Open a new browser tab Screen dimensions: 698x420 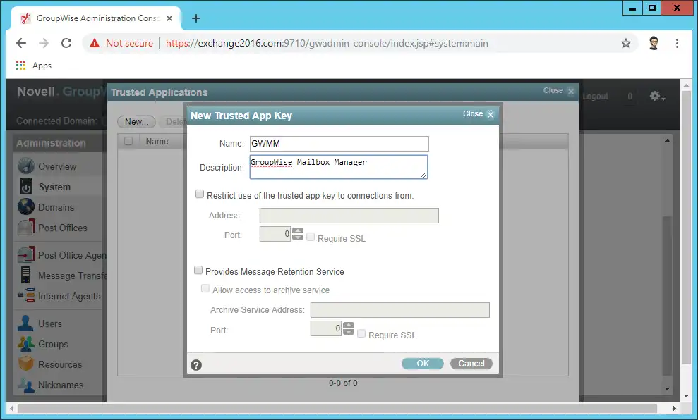196,18
